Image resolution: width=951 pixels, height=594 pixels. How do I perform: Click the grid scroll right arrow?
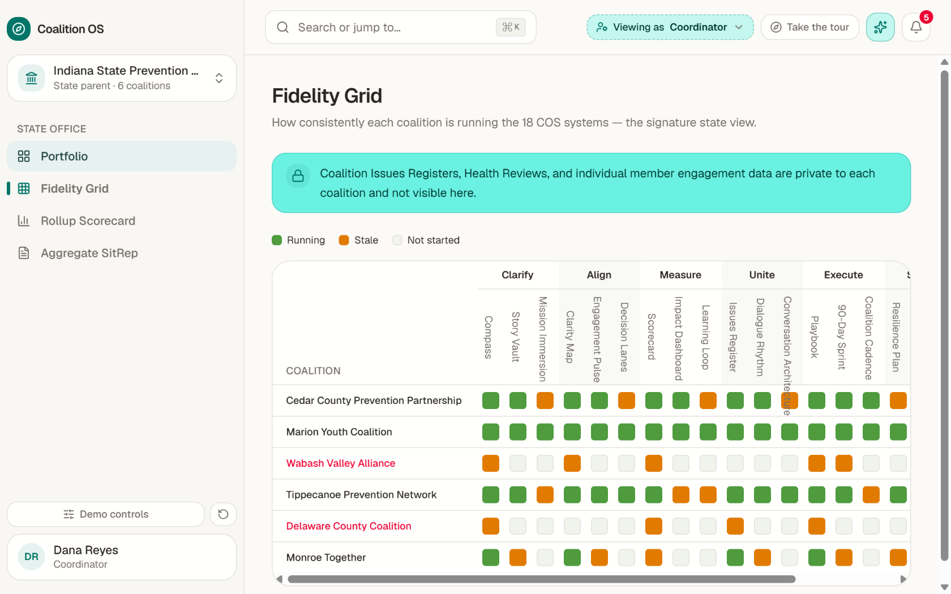[x=903, y=579]
